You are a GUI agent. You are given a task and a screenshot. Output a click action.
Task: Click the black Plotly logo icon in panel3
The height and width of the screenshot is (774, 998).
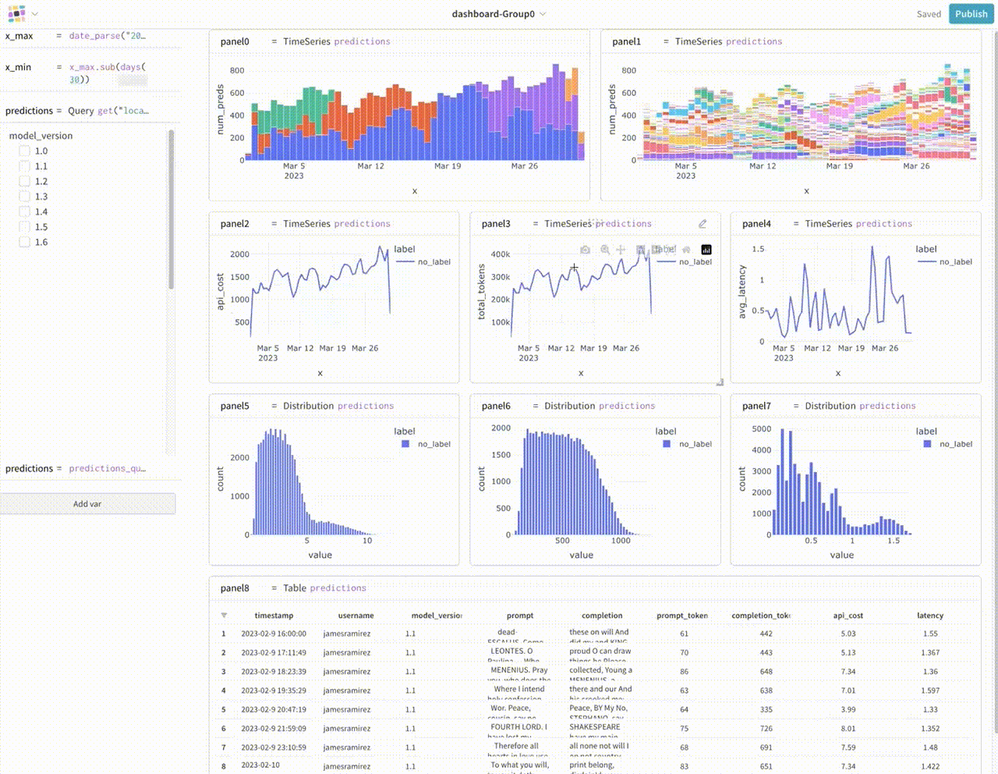[706, 250]
